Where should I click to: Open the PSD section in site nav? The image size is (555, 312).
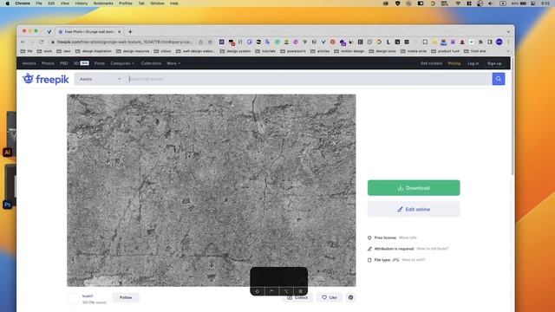pyautogui.click(x=63, y=63)
